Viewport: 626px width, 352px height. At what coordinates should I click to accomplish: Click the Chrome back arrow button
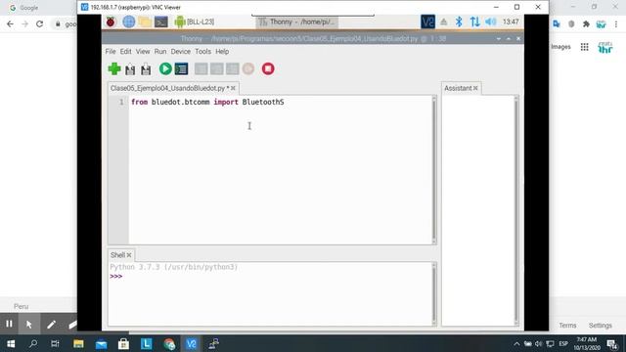click(10, 23)
